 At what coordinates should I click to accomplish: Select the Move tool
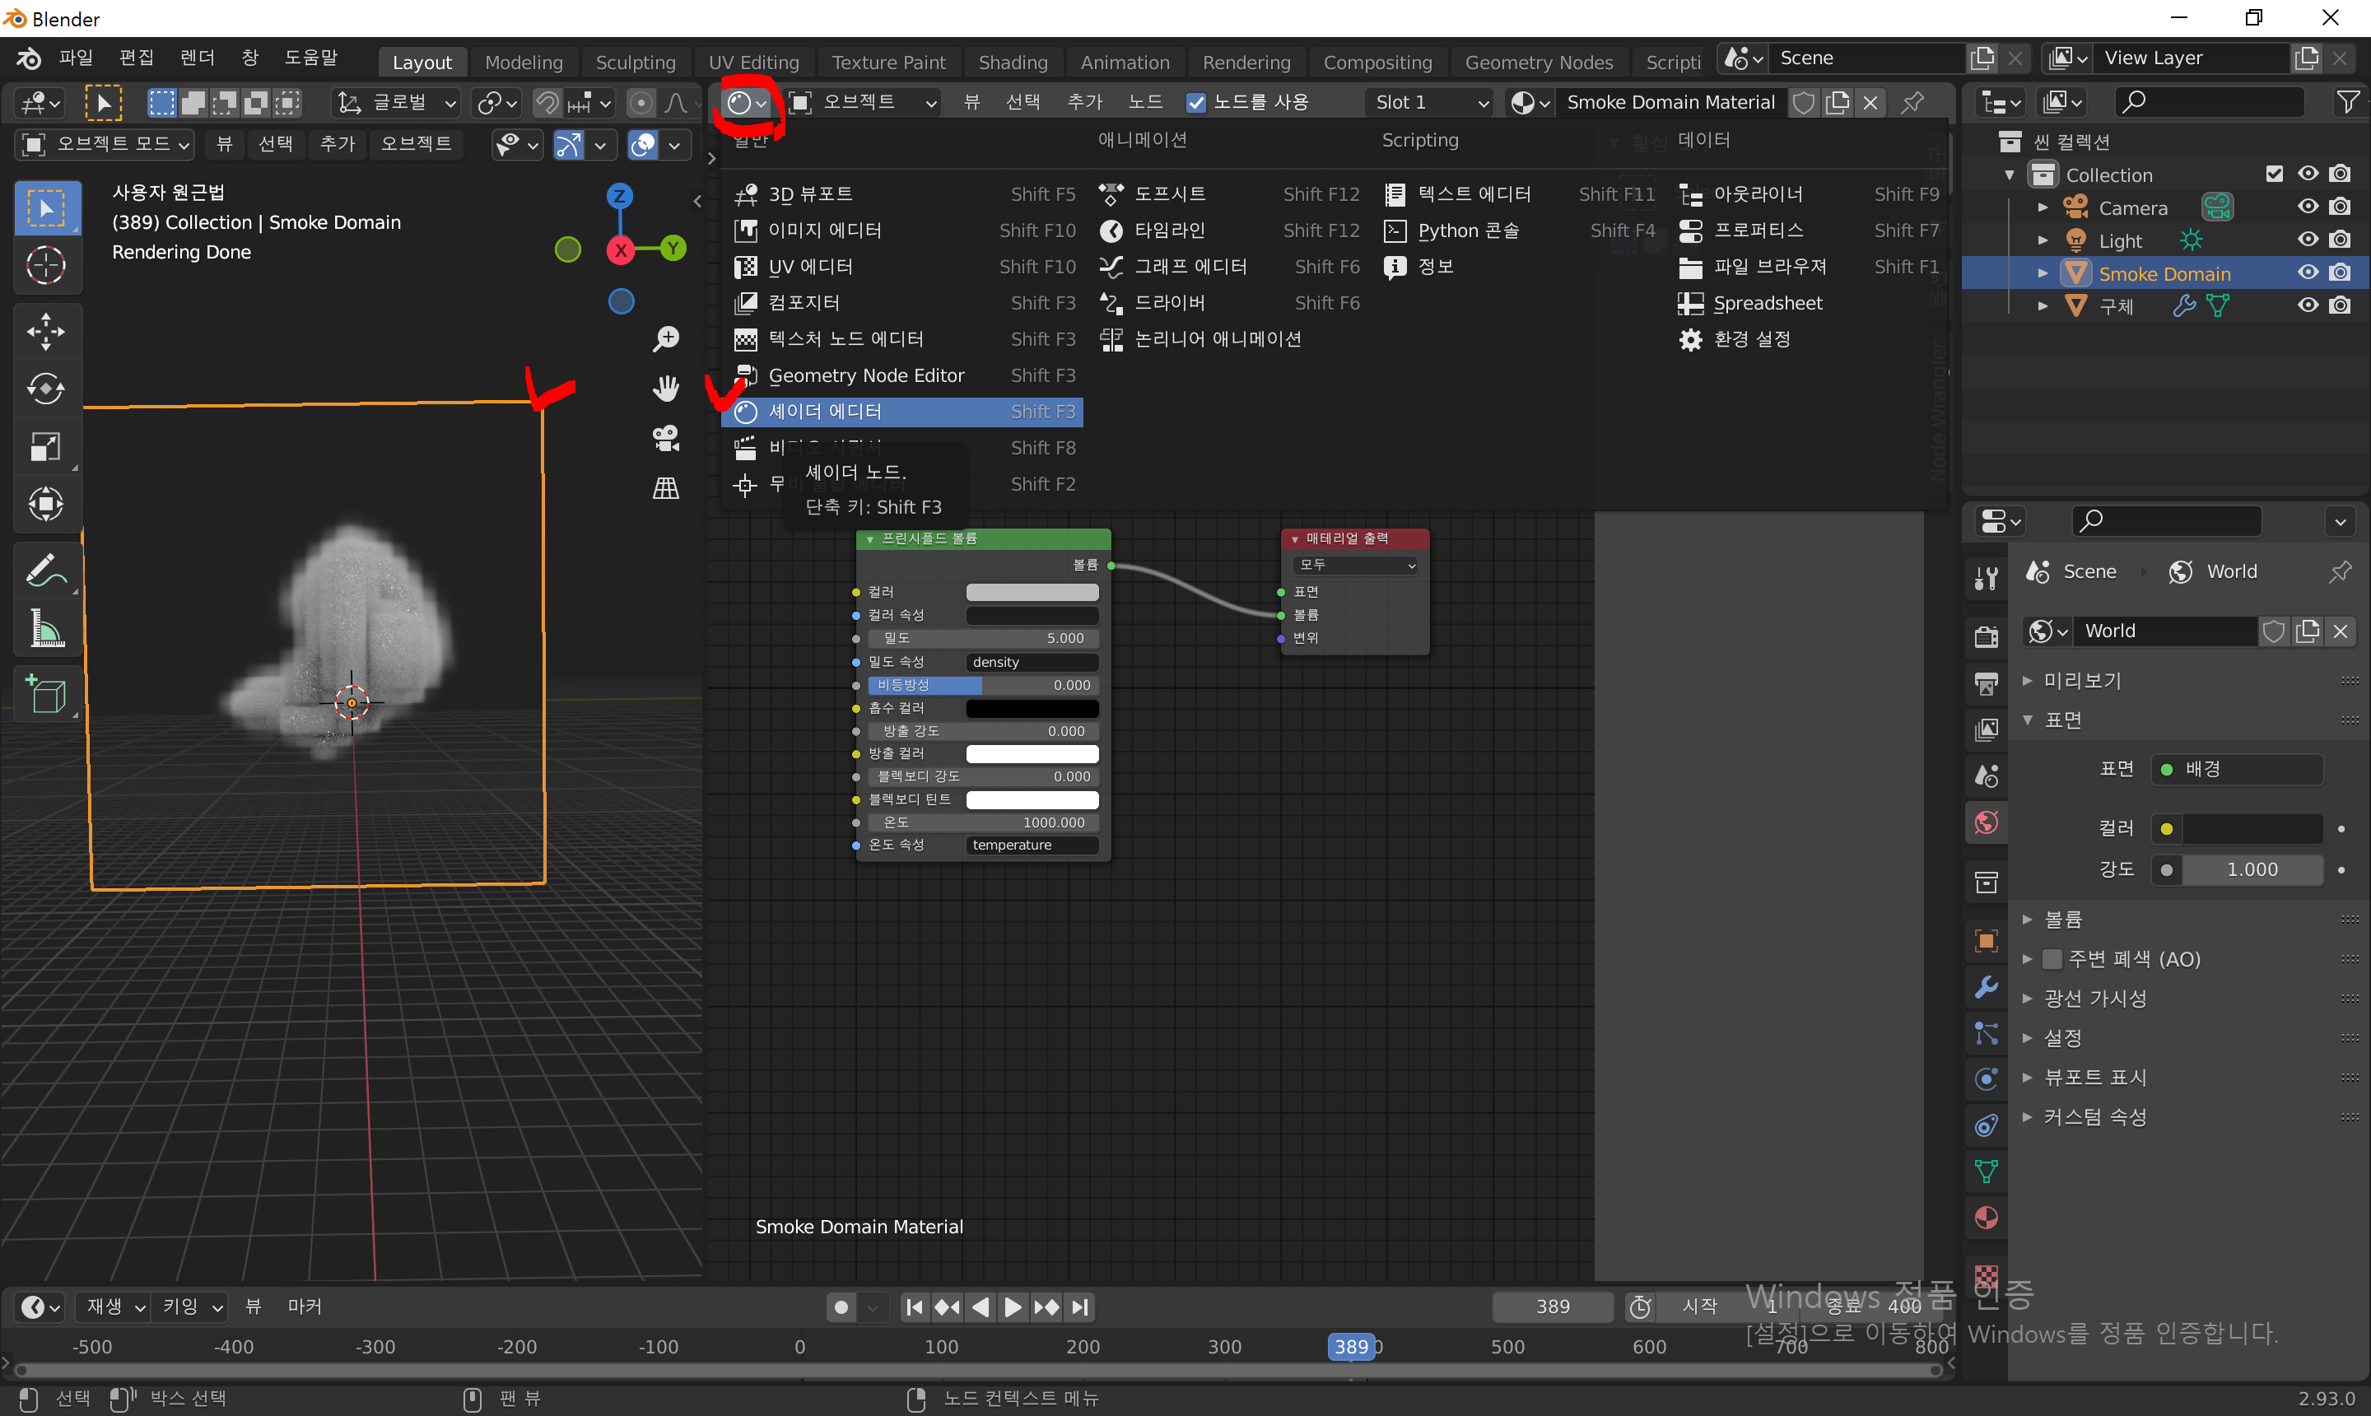click(47, 331)
